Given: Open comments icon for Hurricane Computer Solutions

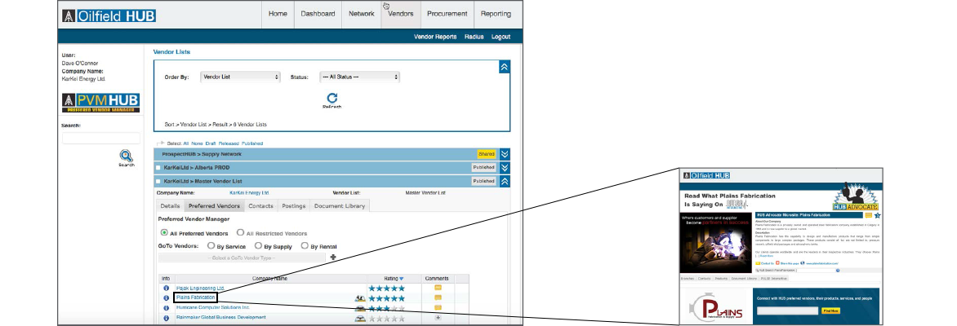Looking at the screenshot, I should [x=438, y=308].
